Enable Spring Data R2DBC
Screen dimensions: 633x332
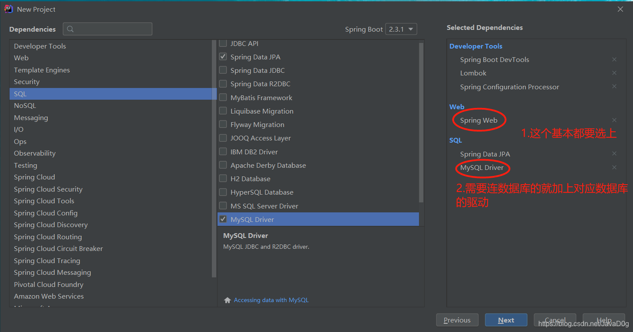223,84
